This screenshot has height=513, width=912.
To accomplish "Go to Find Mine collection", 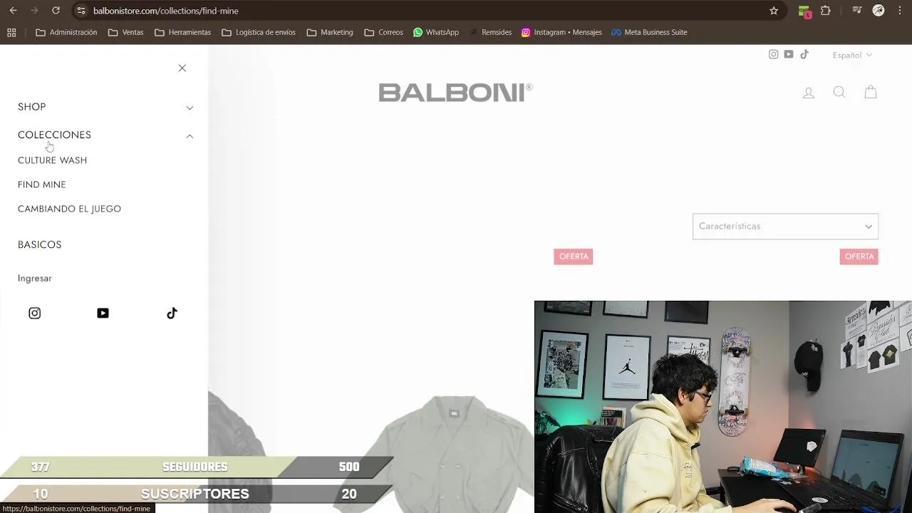I will [41, 185].
